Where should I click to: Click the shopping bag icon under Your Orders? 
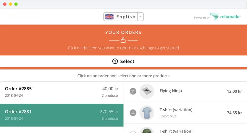123,40
